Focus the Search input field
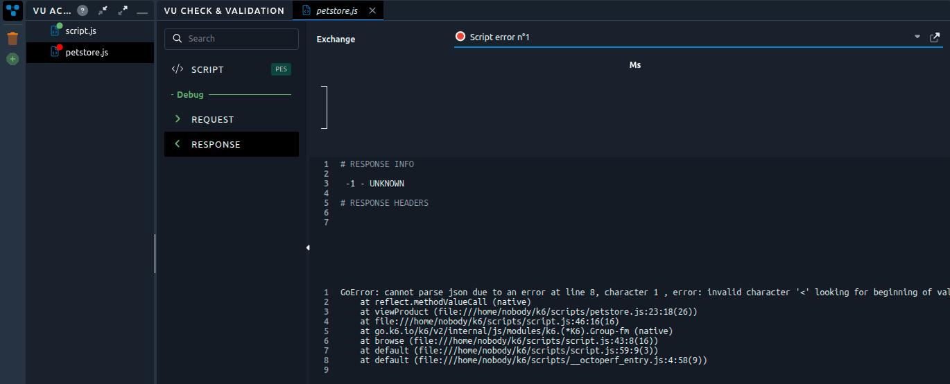The height and width of the screenshot is (384, 950). pyautogui.click(x=232, y=39)
